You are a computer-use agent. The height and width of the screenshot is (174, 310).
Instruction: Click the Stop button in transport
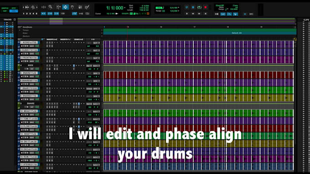[193, 7]
